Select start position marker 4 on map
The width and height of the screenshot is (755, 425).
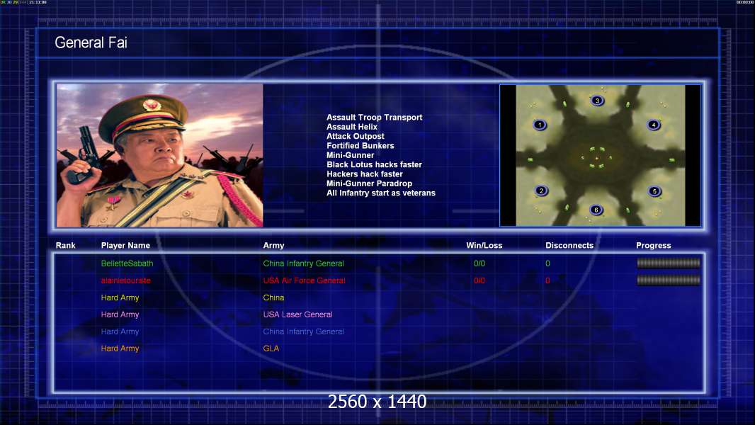(x=654, y=125)
